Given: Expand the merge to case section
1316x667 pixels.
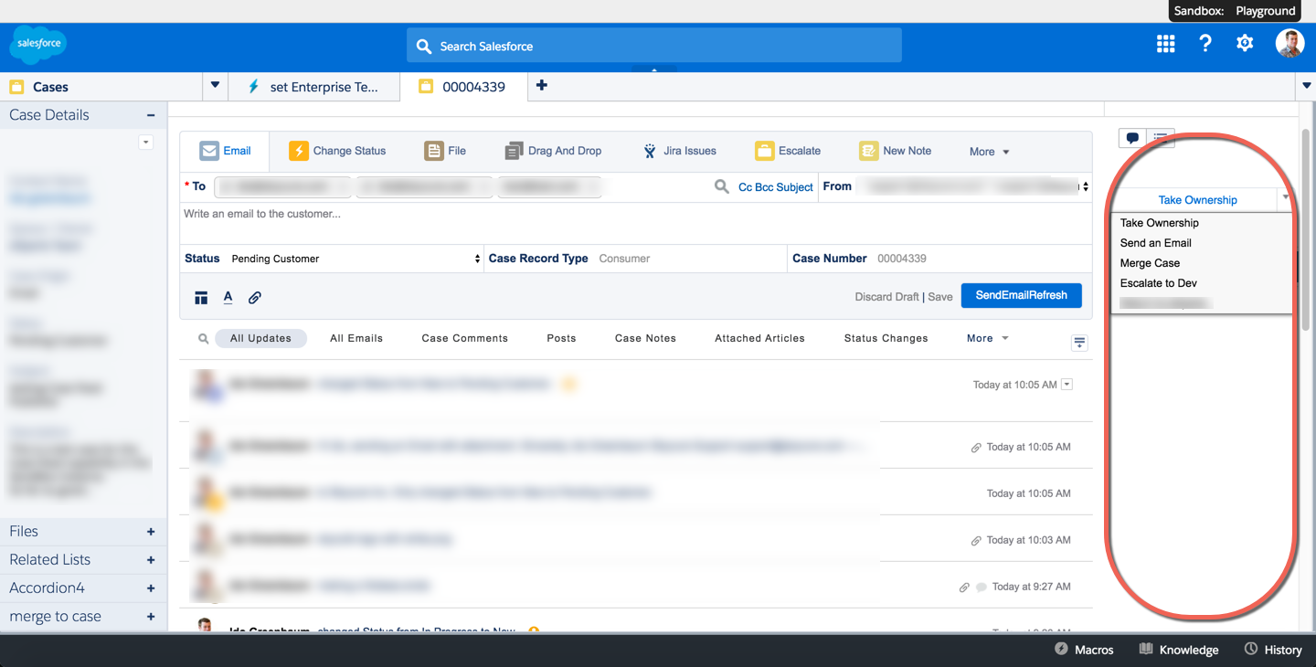Looking at the screenshot, I should pyautogui.click(x=151, y=617).
